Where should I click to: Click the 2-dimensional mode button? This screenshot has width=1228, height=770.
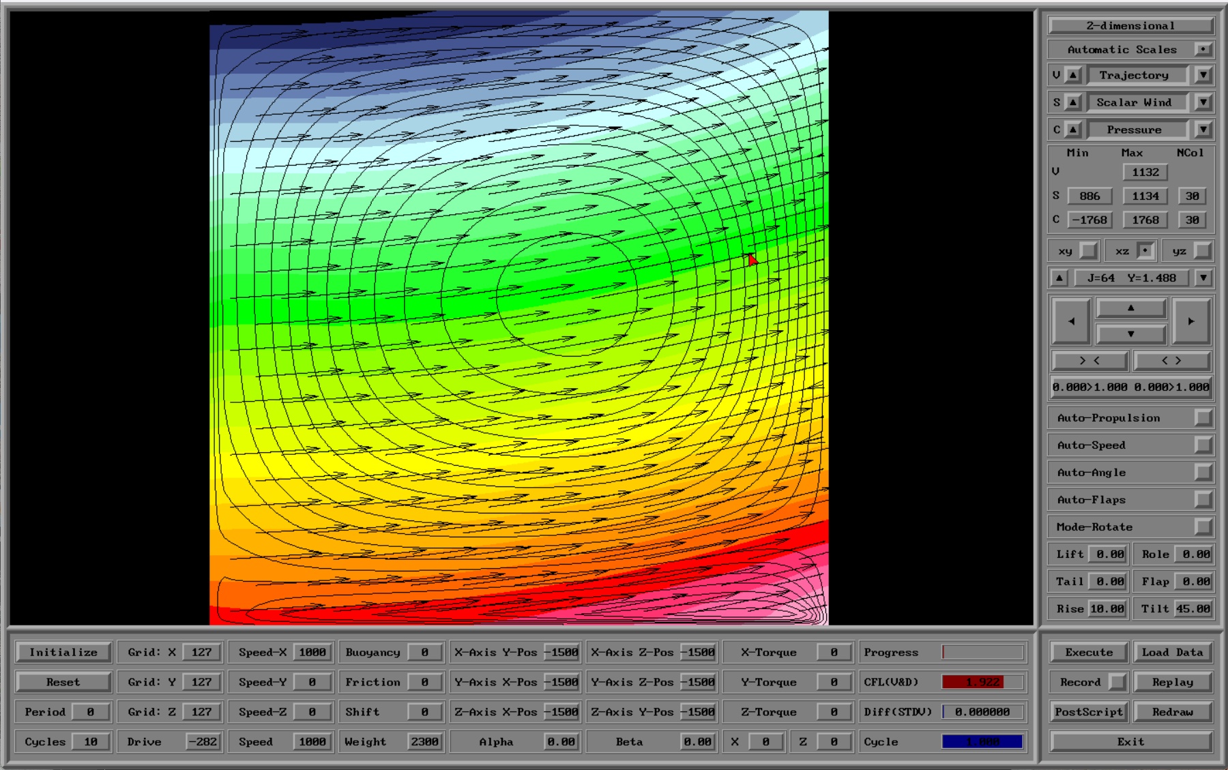[x=1130, y=26]
